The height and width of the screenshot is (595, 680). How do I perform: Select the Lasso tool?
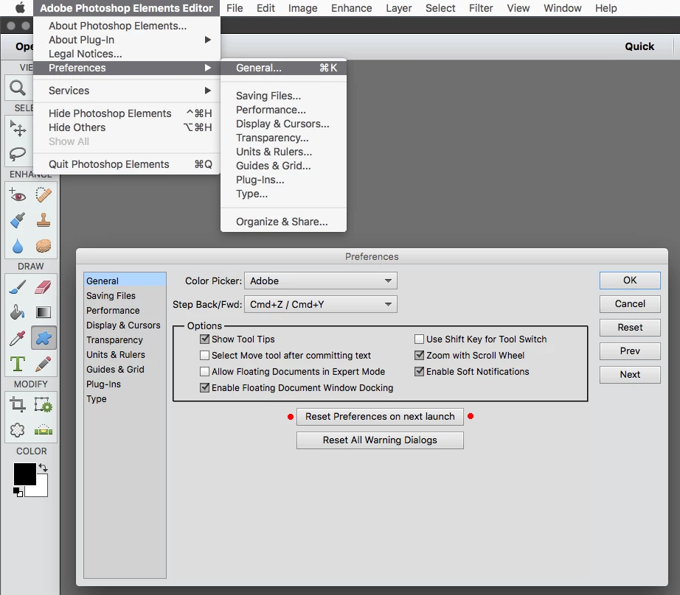click(x=18, y=154)
